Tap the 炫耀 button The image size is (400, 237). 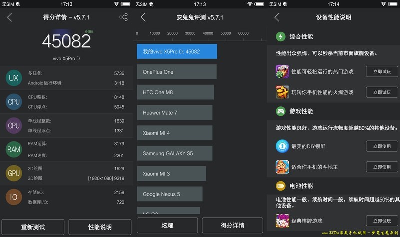point(167,225)
